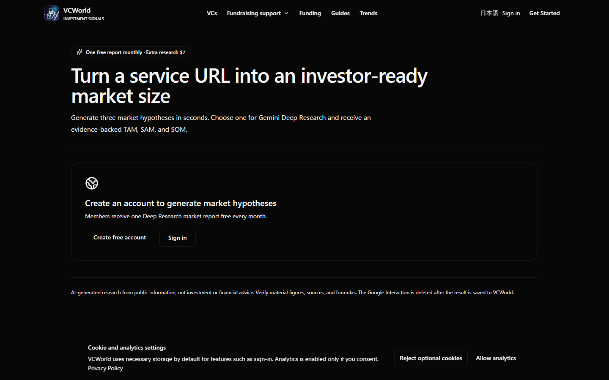Click Sign in in the header

coord(511,13)
